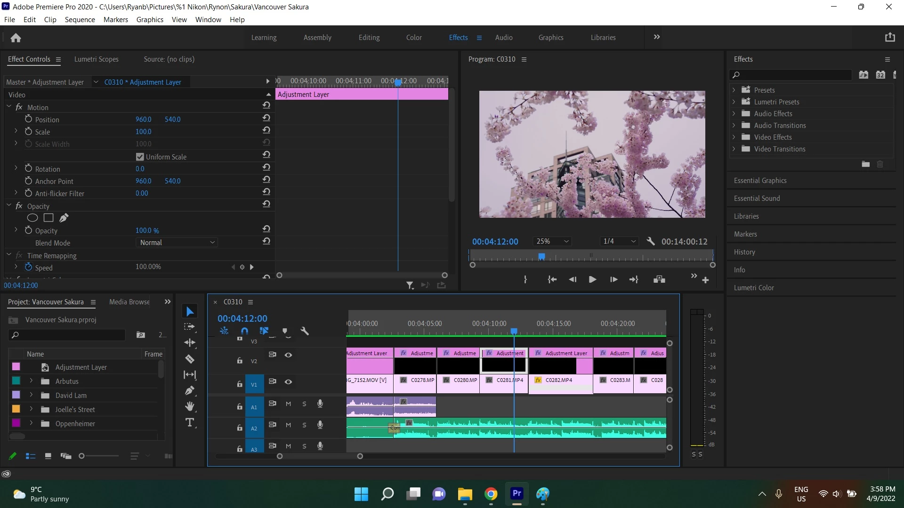
Task: Select the Hand tool
Action: [x=190, y=406]
